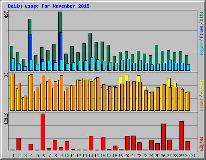Viewport: 206px width, 160px height.
Task: Select day 14 on the x-axis
Action: click(91, 156)
